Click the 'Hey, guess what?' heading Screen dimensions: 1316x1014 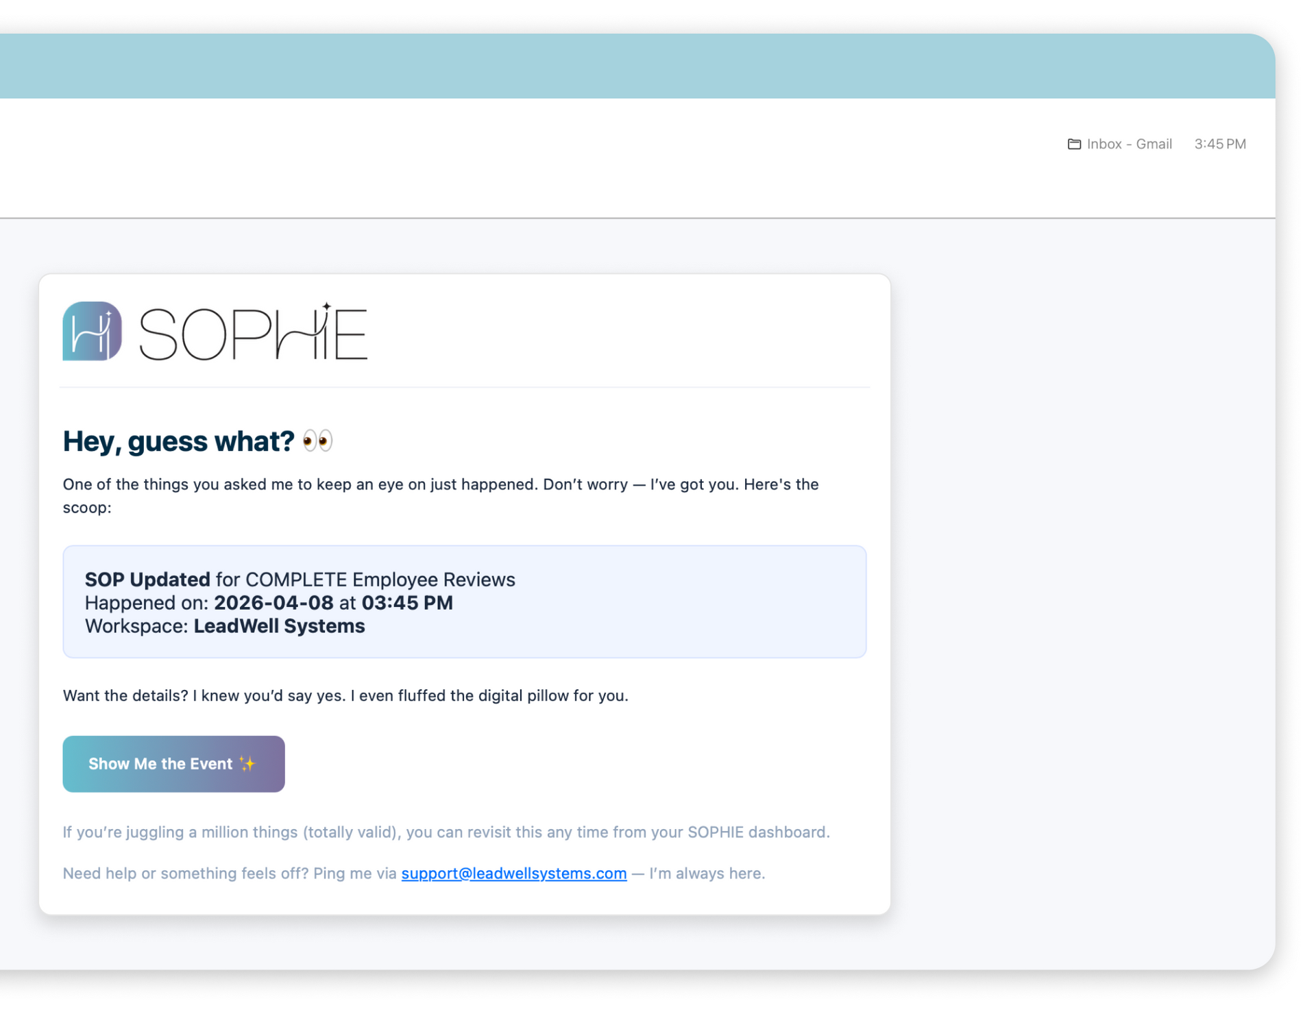(x=178, y=441)
